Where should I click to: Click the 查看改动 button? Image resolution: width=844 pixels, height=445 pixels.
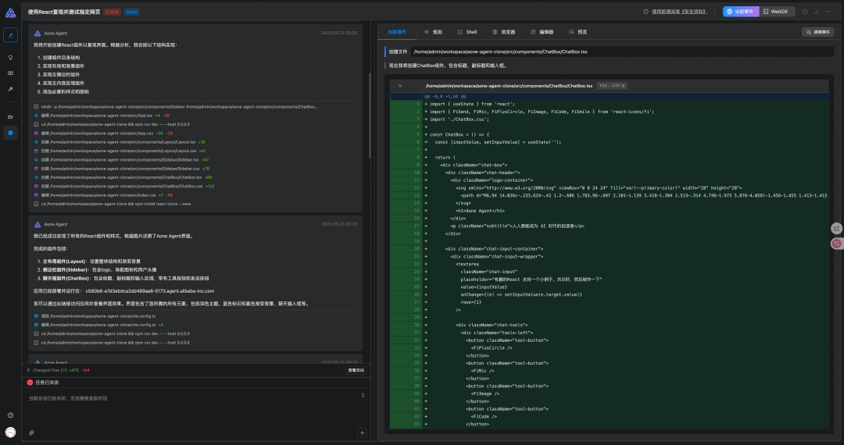[x=355, y=370]
